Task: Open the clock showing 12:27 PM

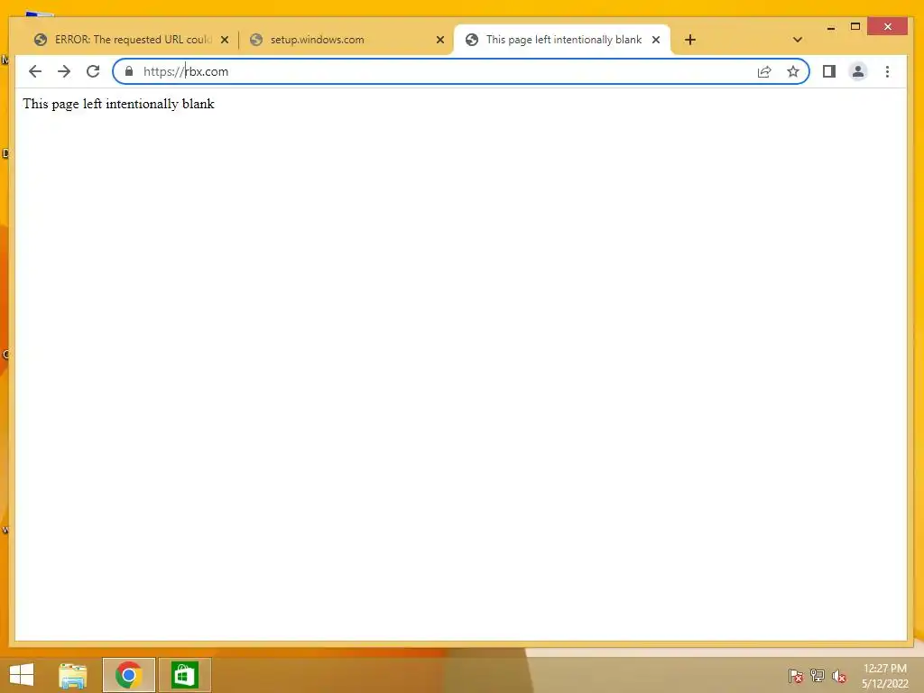Action: 884,676
